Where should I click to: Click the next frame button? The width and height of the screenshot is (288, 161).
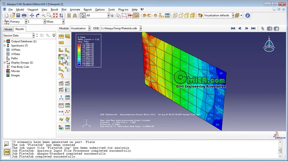[x=247, y=29]
